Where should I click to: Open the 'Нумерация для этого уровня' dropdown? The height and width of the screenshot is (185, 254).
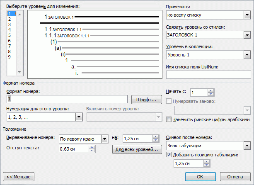[x=79, y=117]
